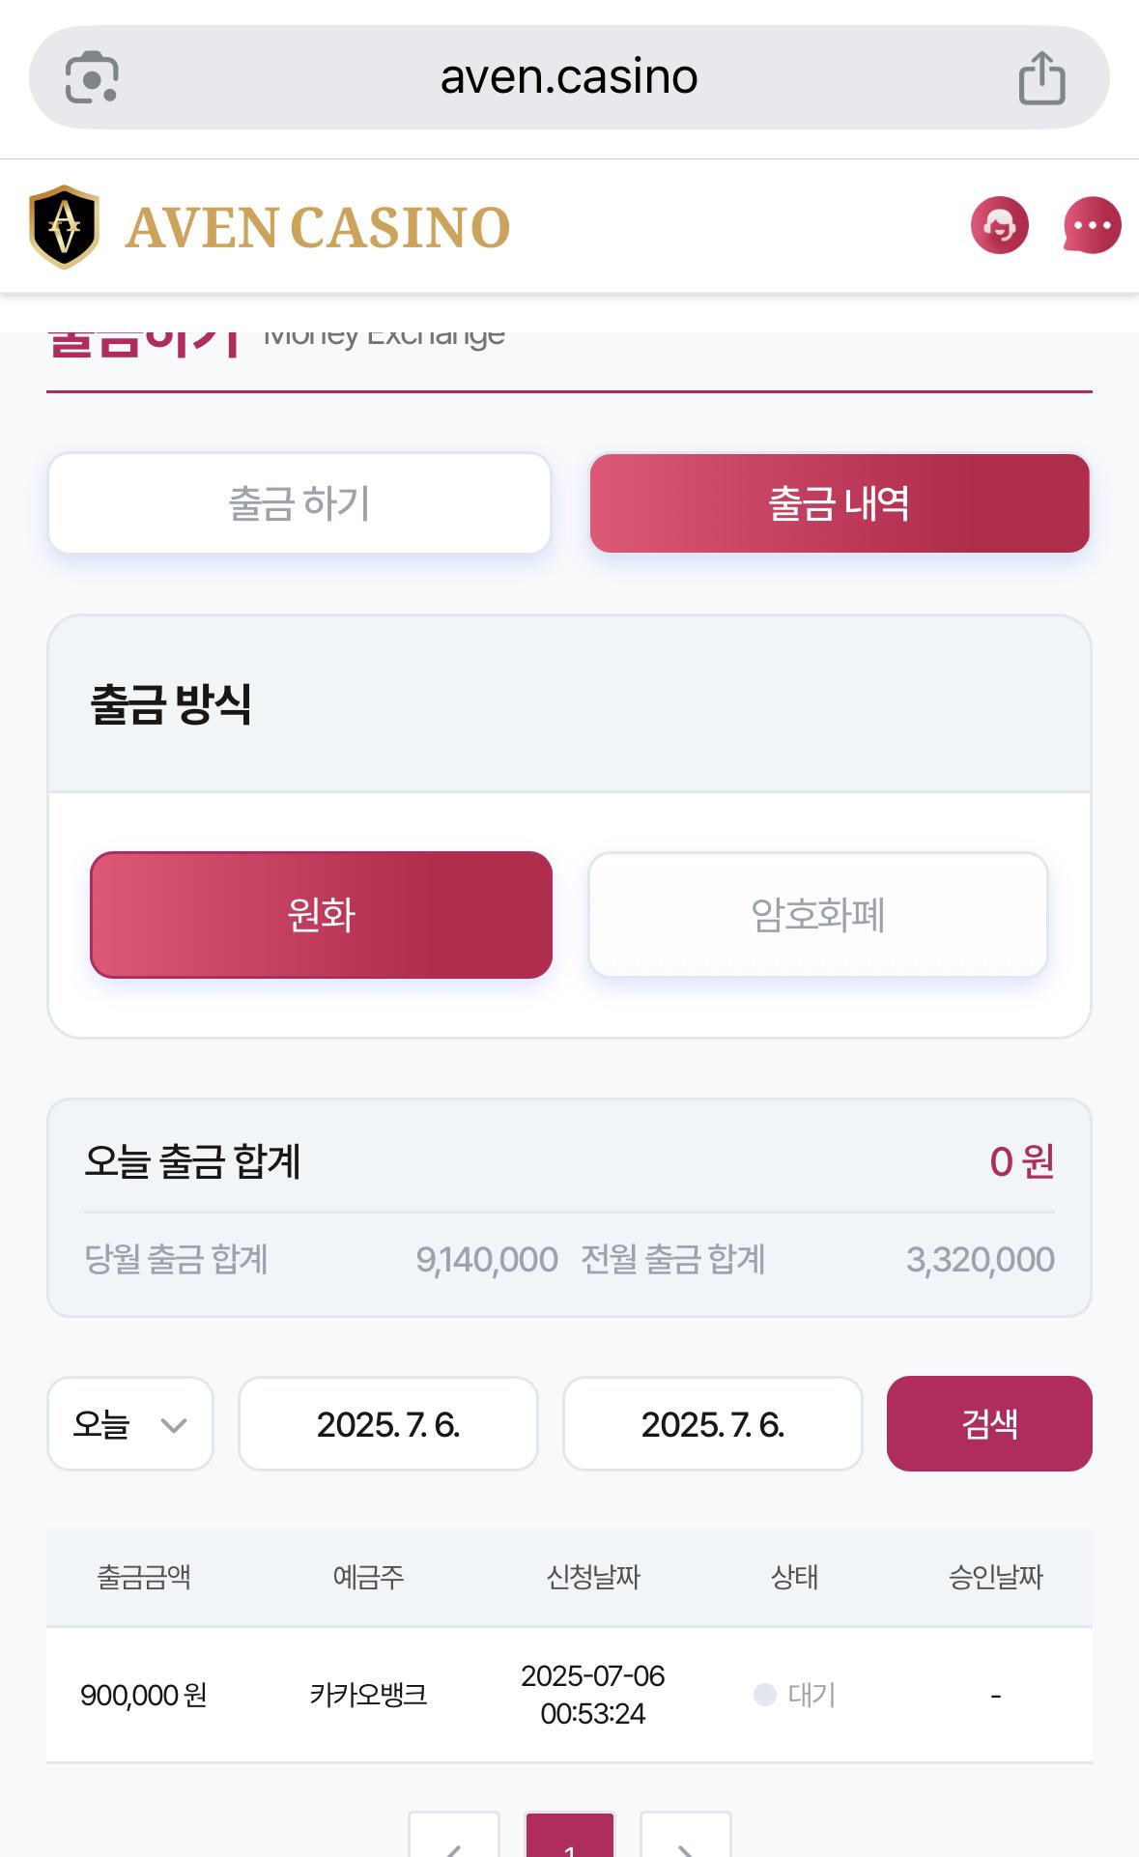Tap the camera lens search icon

(x=92, y=77)
